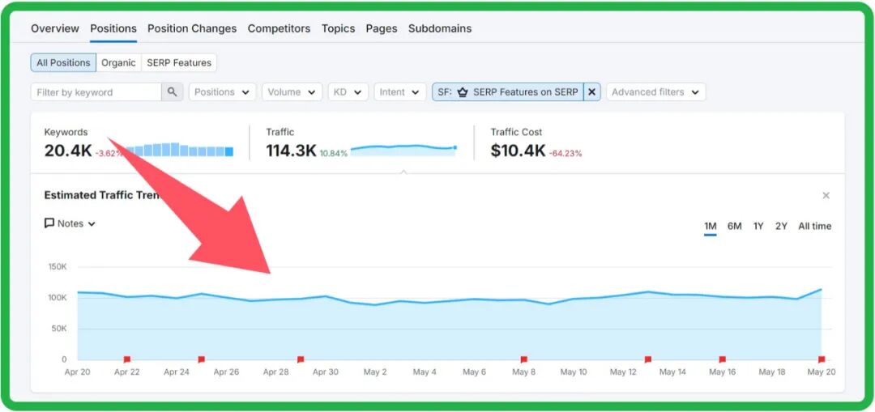Viewport: 875px width, 412px height.
Task: Close the Estimated Traffic Trend panel
Action: [826, 196]
